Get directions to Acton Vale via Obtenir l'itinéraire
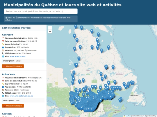This screenshot has width=157, height=117. [x=13, y=106]
